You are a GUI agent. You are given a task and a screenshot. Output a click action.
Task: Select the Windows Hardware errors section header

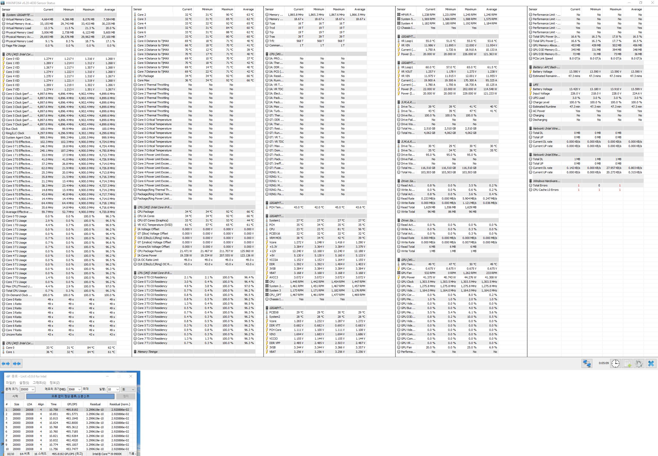(546, 181)
